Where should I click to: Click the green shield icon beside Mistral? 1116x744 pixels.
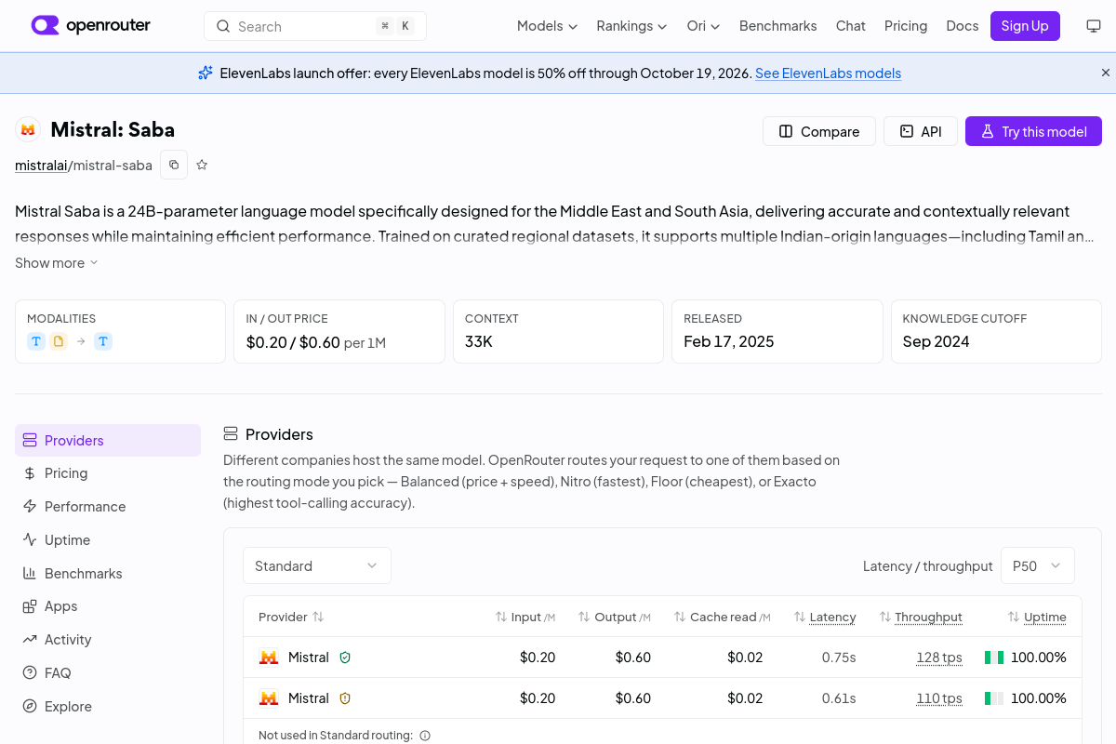345,658
